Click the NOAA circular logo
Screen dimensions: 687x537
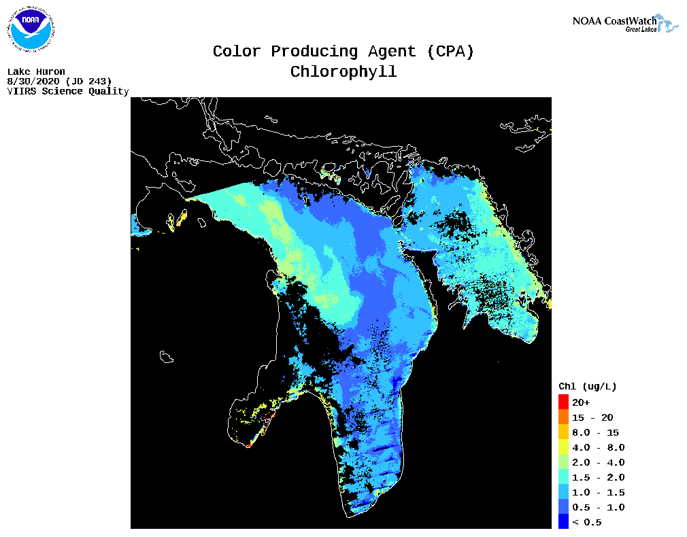tap(31, 29)
